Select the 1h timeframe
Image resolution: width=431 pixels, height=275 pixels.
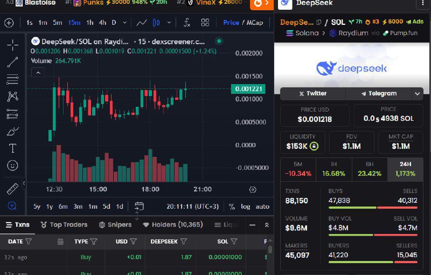90,23
